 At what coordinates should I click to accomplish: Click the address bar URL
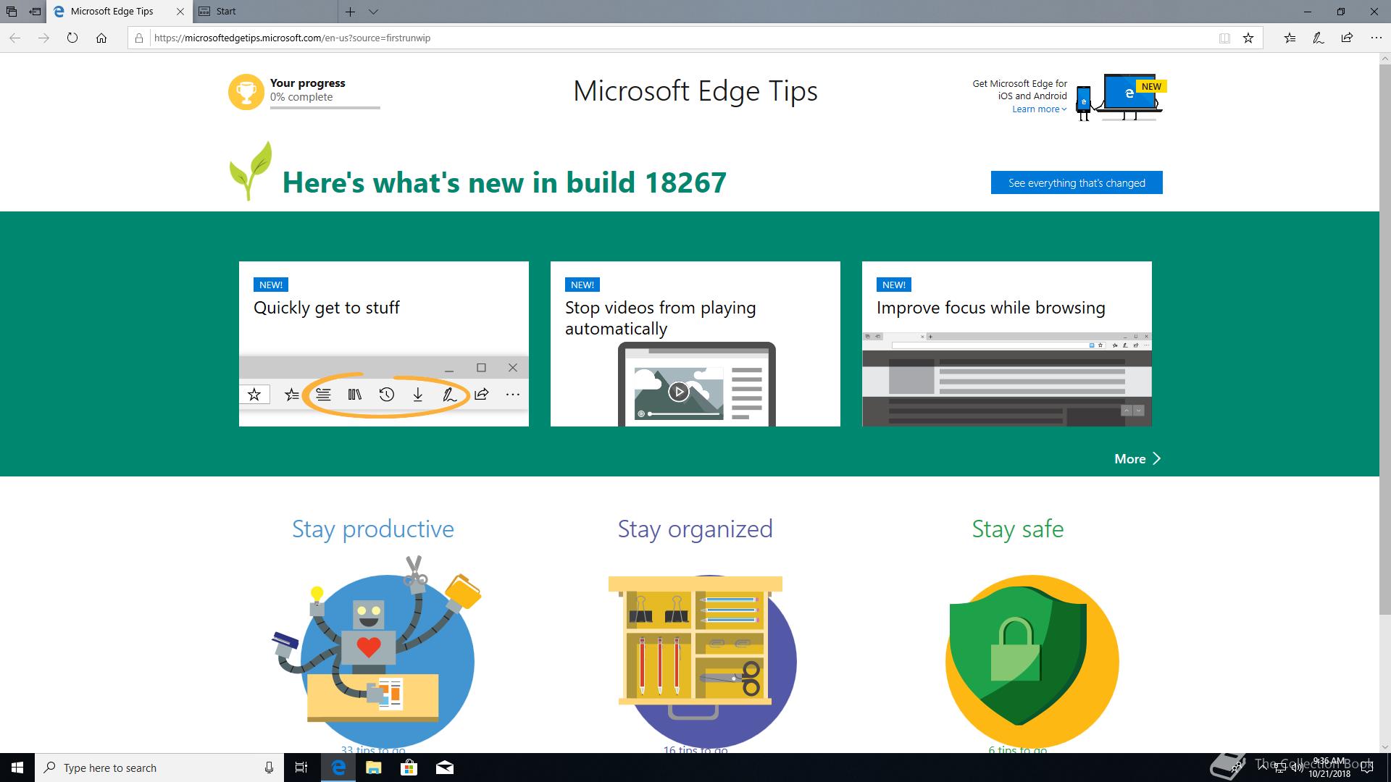click(292, 38)
